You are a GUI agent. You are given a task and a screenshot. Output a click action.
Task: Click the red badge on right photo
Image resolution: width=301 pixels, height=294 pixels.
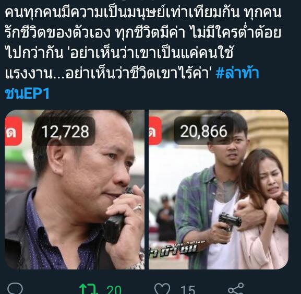(155, 131)
